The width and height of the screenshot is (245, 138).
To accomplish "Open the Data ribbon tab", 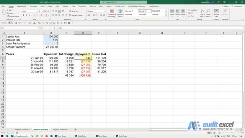I will 57,7.
